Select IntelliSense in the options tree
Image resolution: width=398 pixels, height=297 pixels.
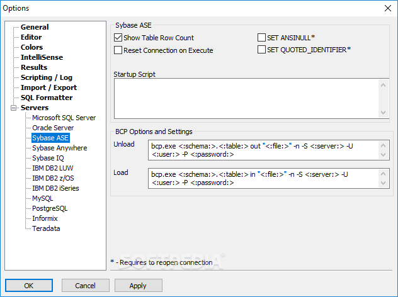[x=42, y=57]
